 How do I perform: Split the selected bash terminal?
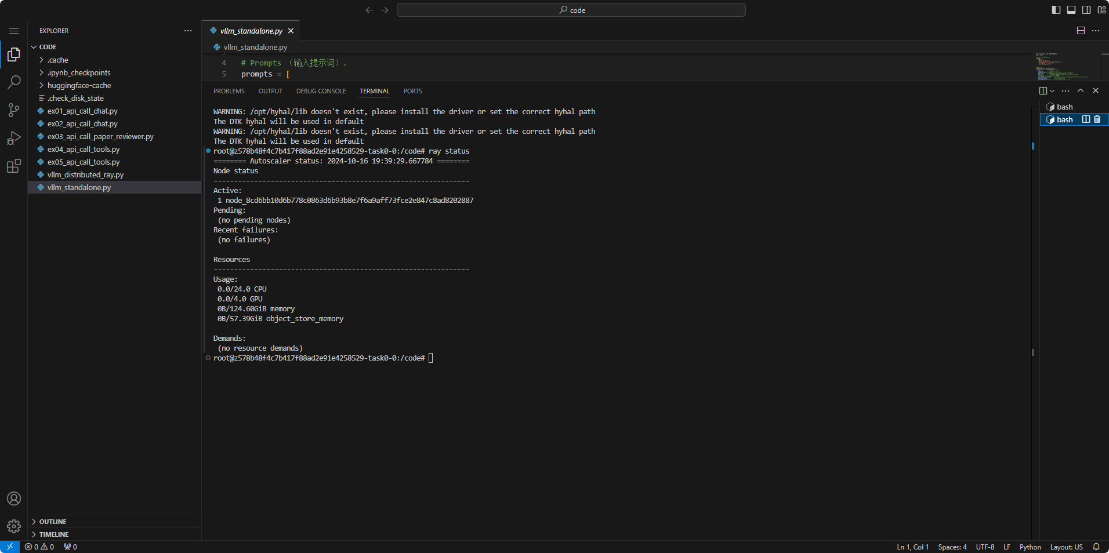(1086, 119)
